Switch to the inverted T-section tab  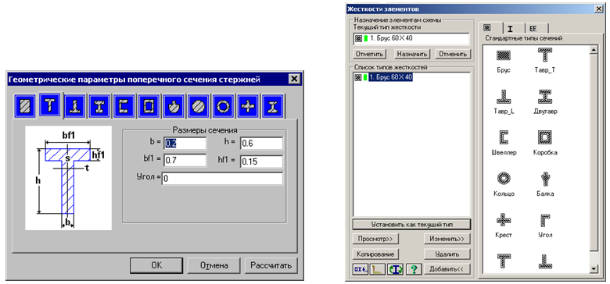click(x=75, y=106)
